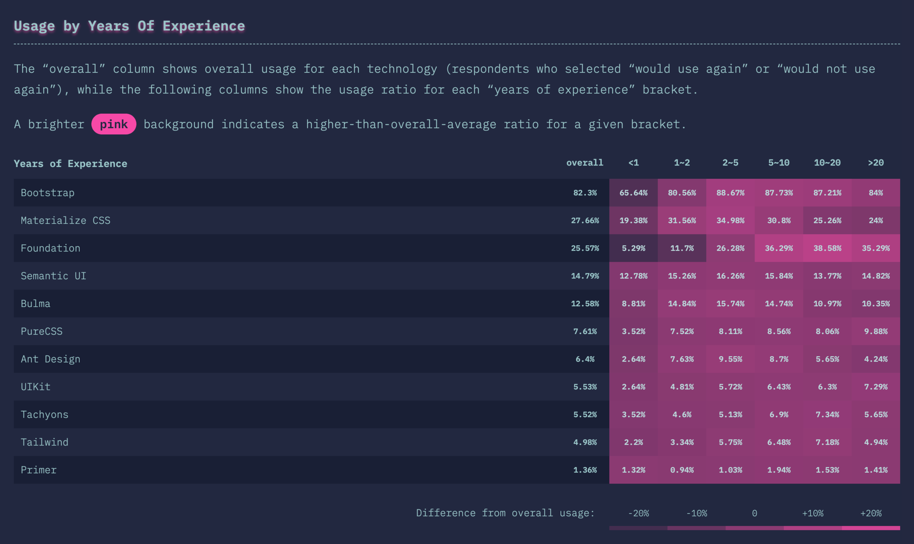This screenshot has height=544, width=914.
Task: Select the 10~20 column header
Action: pos(827,163)
